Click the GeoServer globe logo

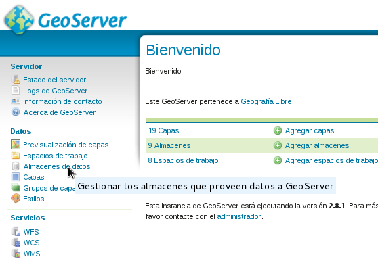(19, 20)
